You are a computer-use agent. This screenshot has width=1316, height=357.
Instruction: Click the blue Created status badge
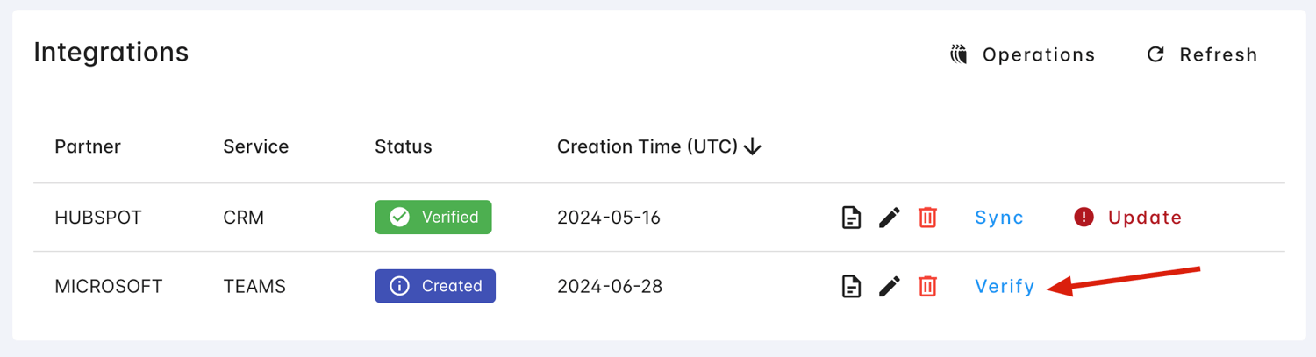point(435,286)
